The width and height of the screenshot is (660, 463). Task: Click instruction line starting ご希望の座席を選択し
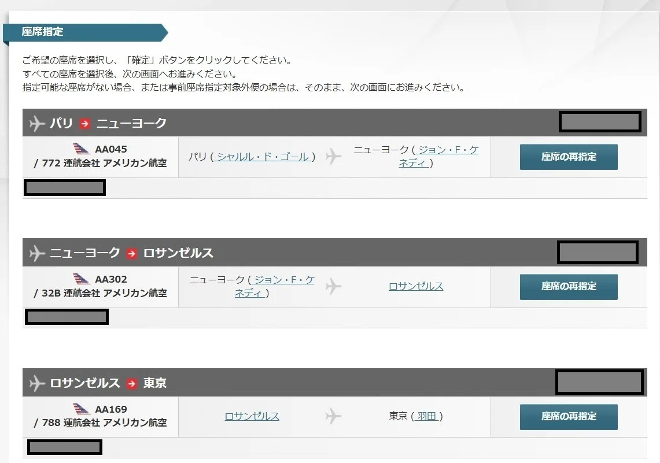[157, 60]
